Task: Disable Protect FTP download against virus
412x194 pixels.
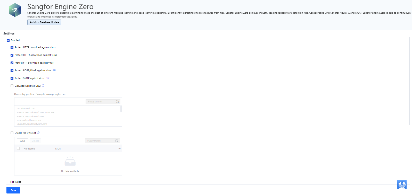Action: pyautogui.click(x=12, y=63)
